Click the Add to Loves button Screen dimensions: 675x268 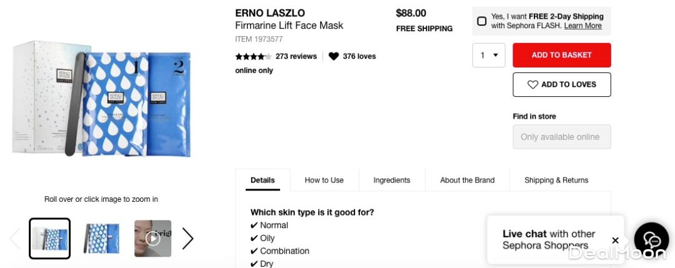click(x=561, y=84)
